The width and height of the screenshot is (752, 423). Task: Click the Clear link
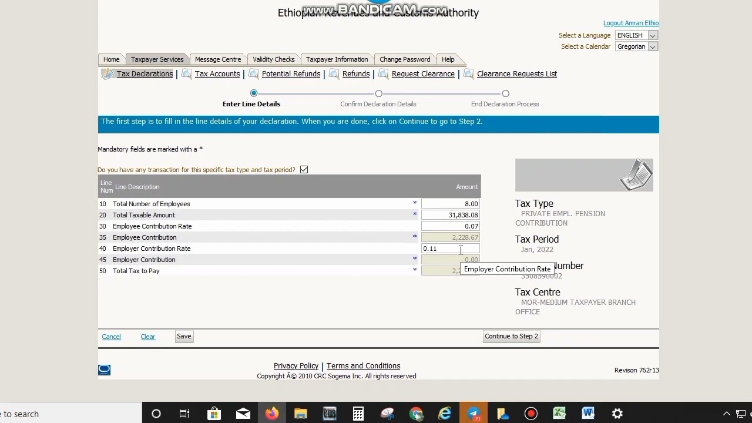[148, 337]
